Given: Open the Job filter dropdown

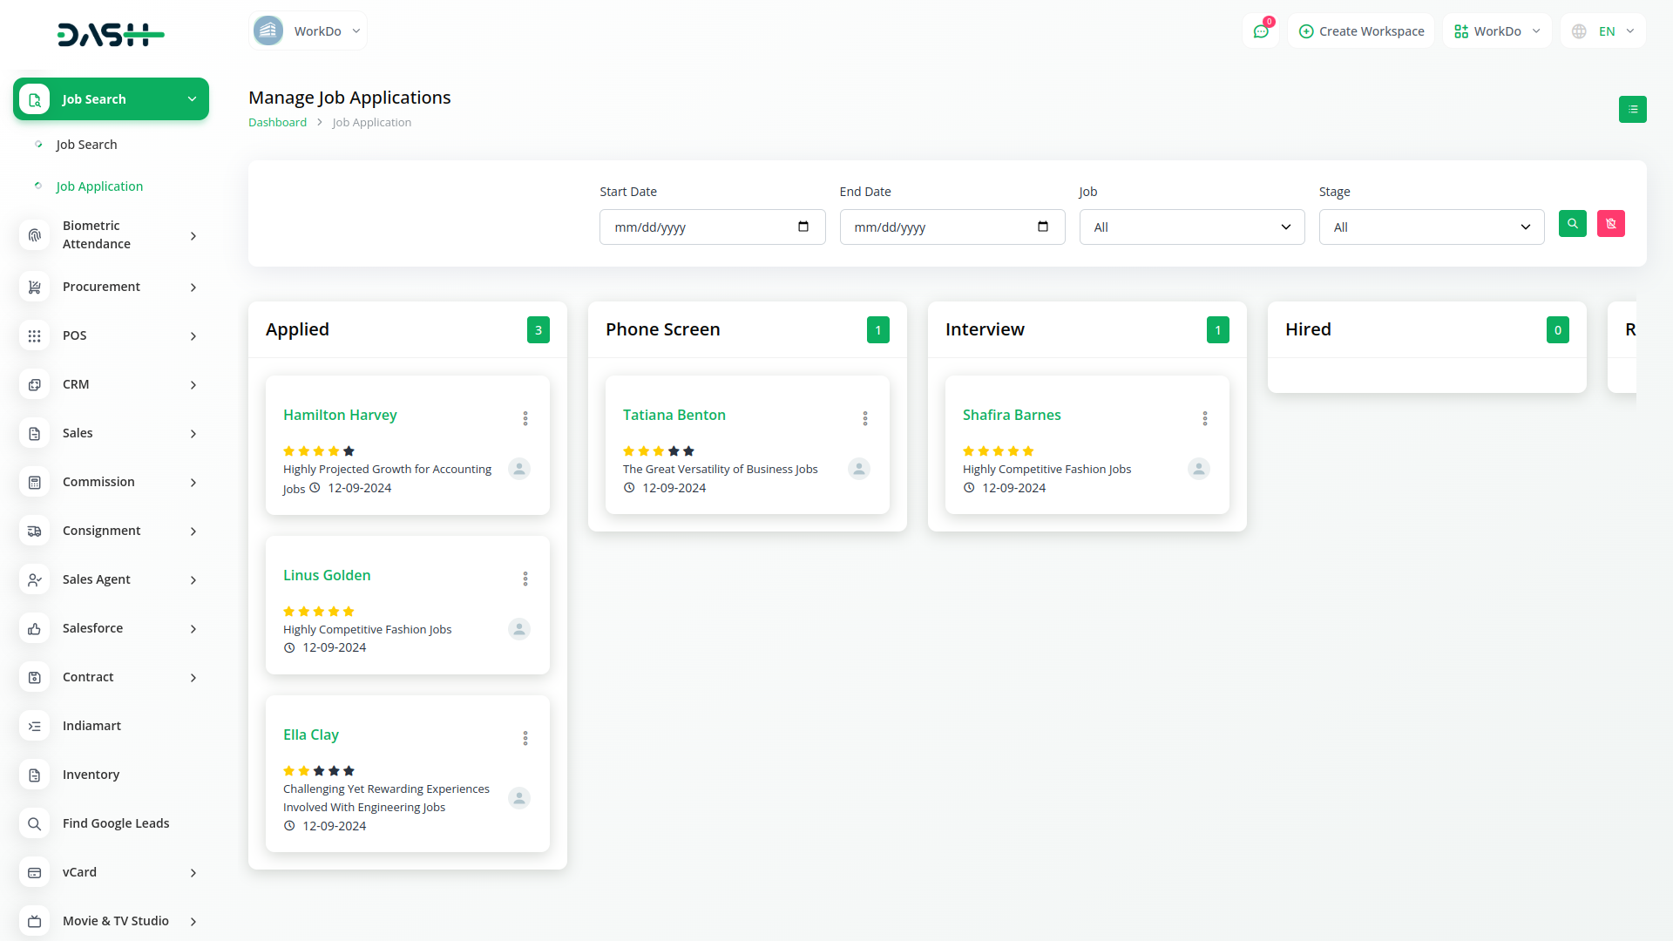Looking at the screenshot, I should pos(1191,227).
